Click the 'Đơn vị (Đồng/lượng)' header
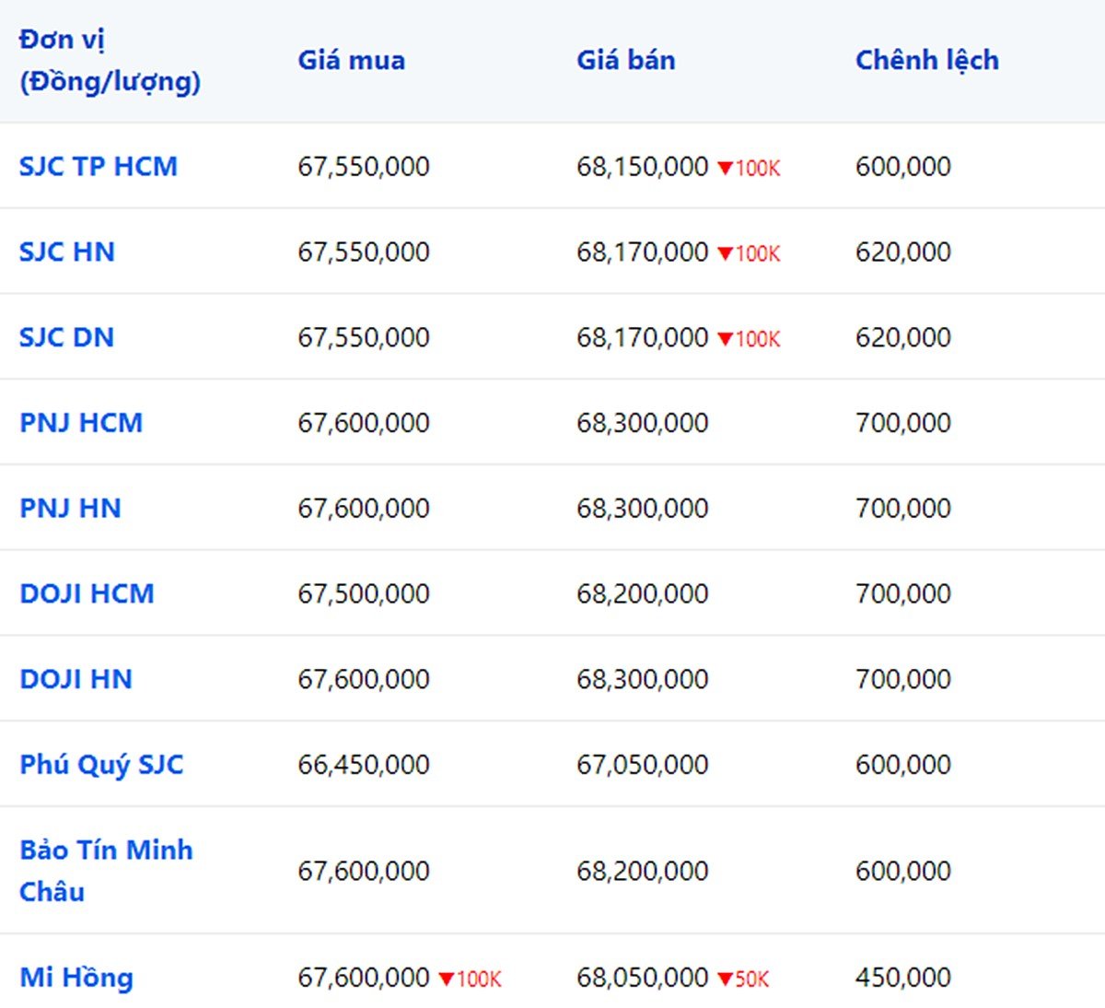This screenshot has width=1105, height=1008. pyautogui.click(x=110, y=61)
